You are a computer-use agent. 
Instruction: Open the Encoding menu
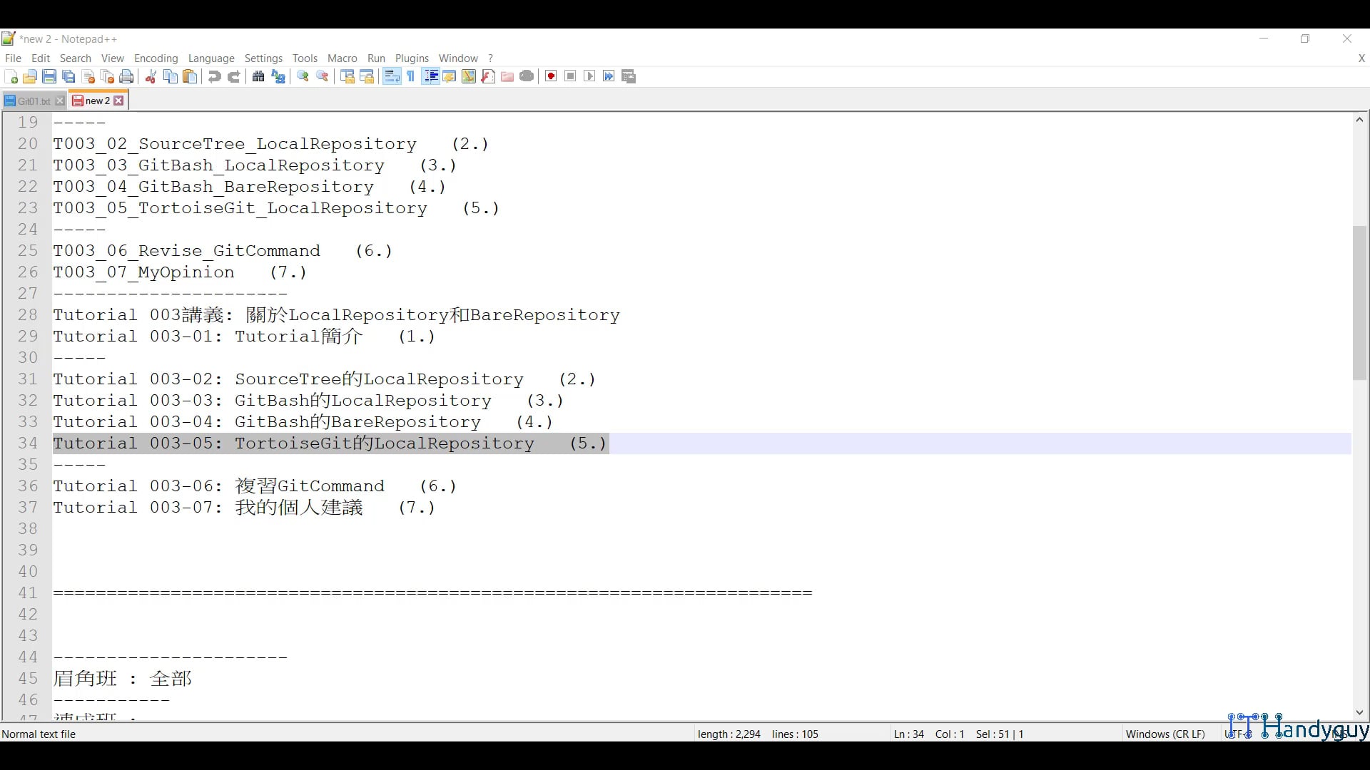point(156,58)
